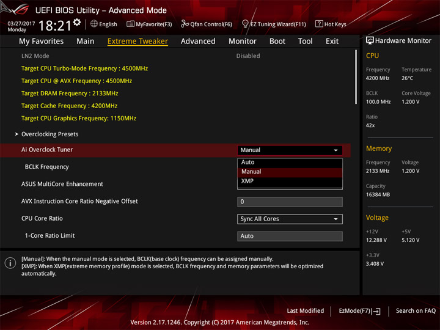Viewport: 440px width, 330px height.
Task: Click the CPU Ratio 42x value
Action: point(370,125)
